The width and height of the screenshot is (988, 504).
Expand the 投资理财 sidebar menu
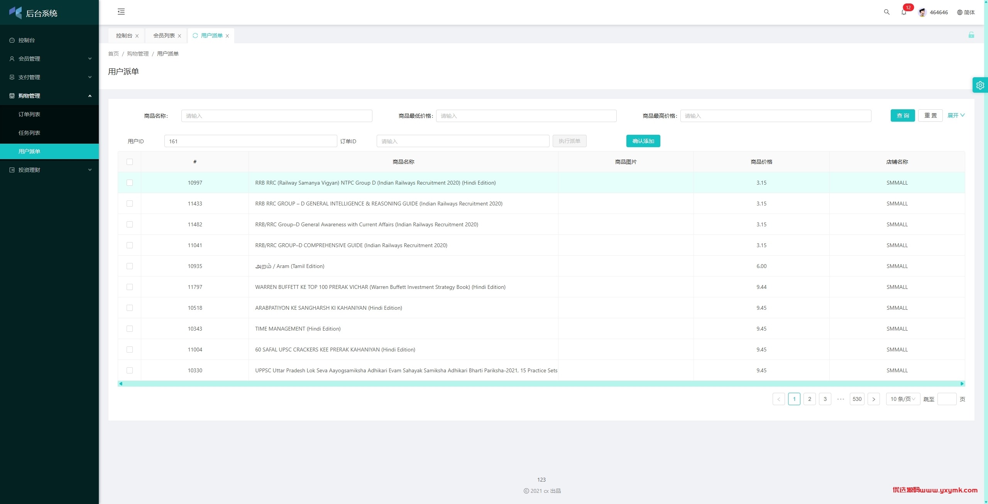point(49,170)
